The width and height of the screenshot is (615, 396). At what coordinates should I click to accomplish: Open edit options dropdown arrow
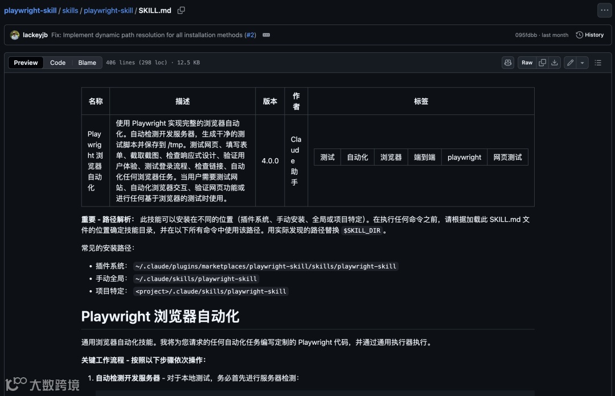[x=582, y=63]
